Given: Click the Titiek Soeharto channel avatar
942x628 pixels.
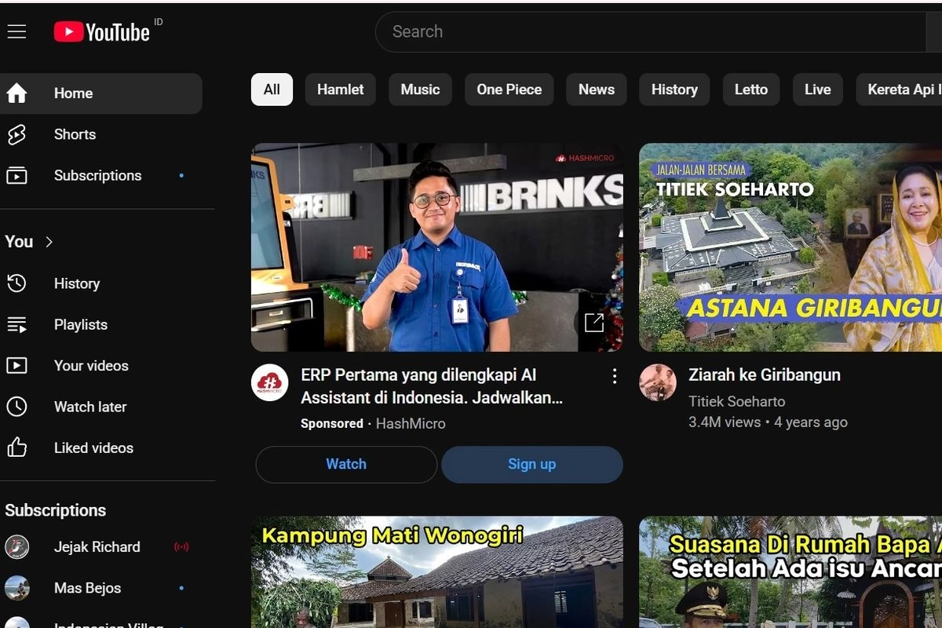Looking at the screenshot, I should point(658,383).
